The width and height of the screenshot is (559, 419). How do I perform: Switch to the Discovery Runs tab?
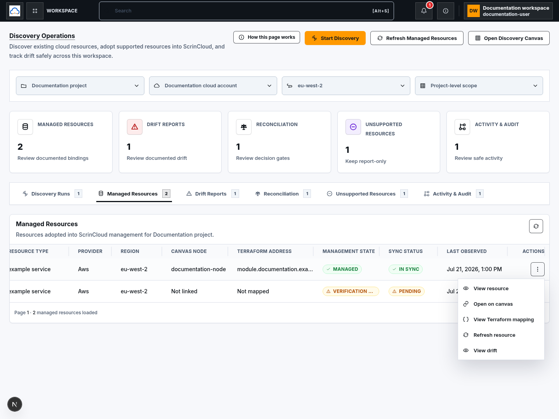[x=52, y=194]
